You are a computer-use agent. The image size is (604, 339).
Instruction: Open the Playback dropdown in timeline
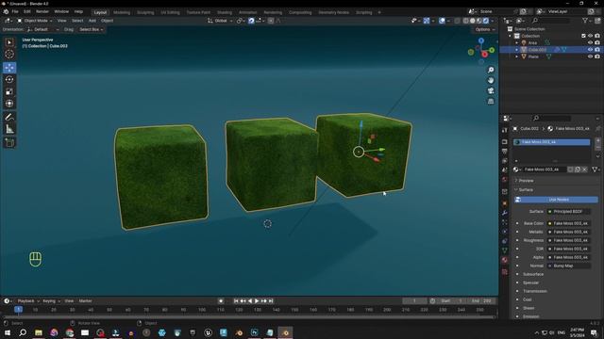(x=28, y=301)
